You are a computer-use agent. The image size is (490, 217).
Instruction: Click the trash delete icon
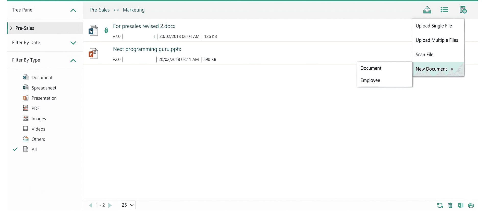(450, 205)
